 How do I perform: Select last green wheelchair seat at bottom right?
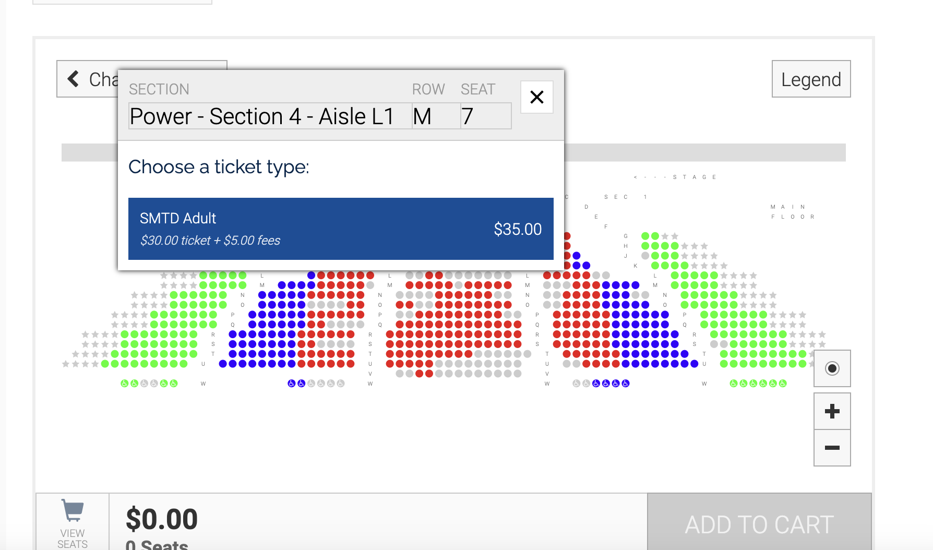(x=783, y=384)
